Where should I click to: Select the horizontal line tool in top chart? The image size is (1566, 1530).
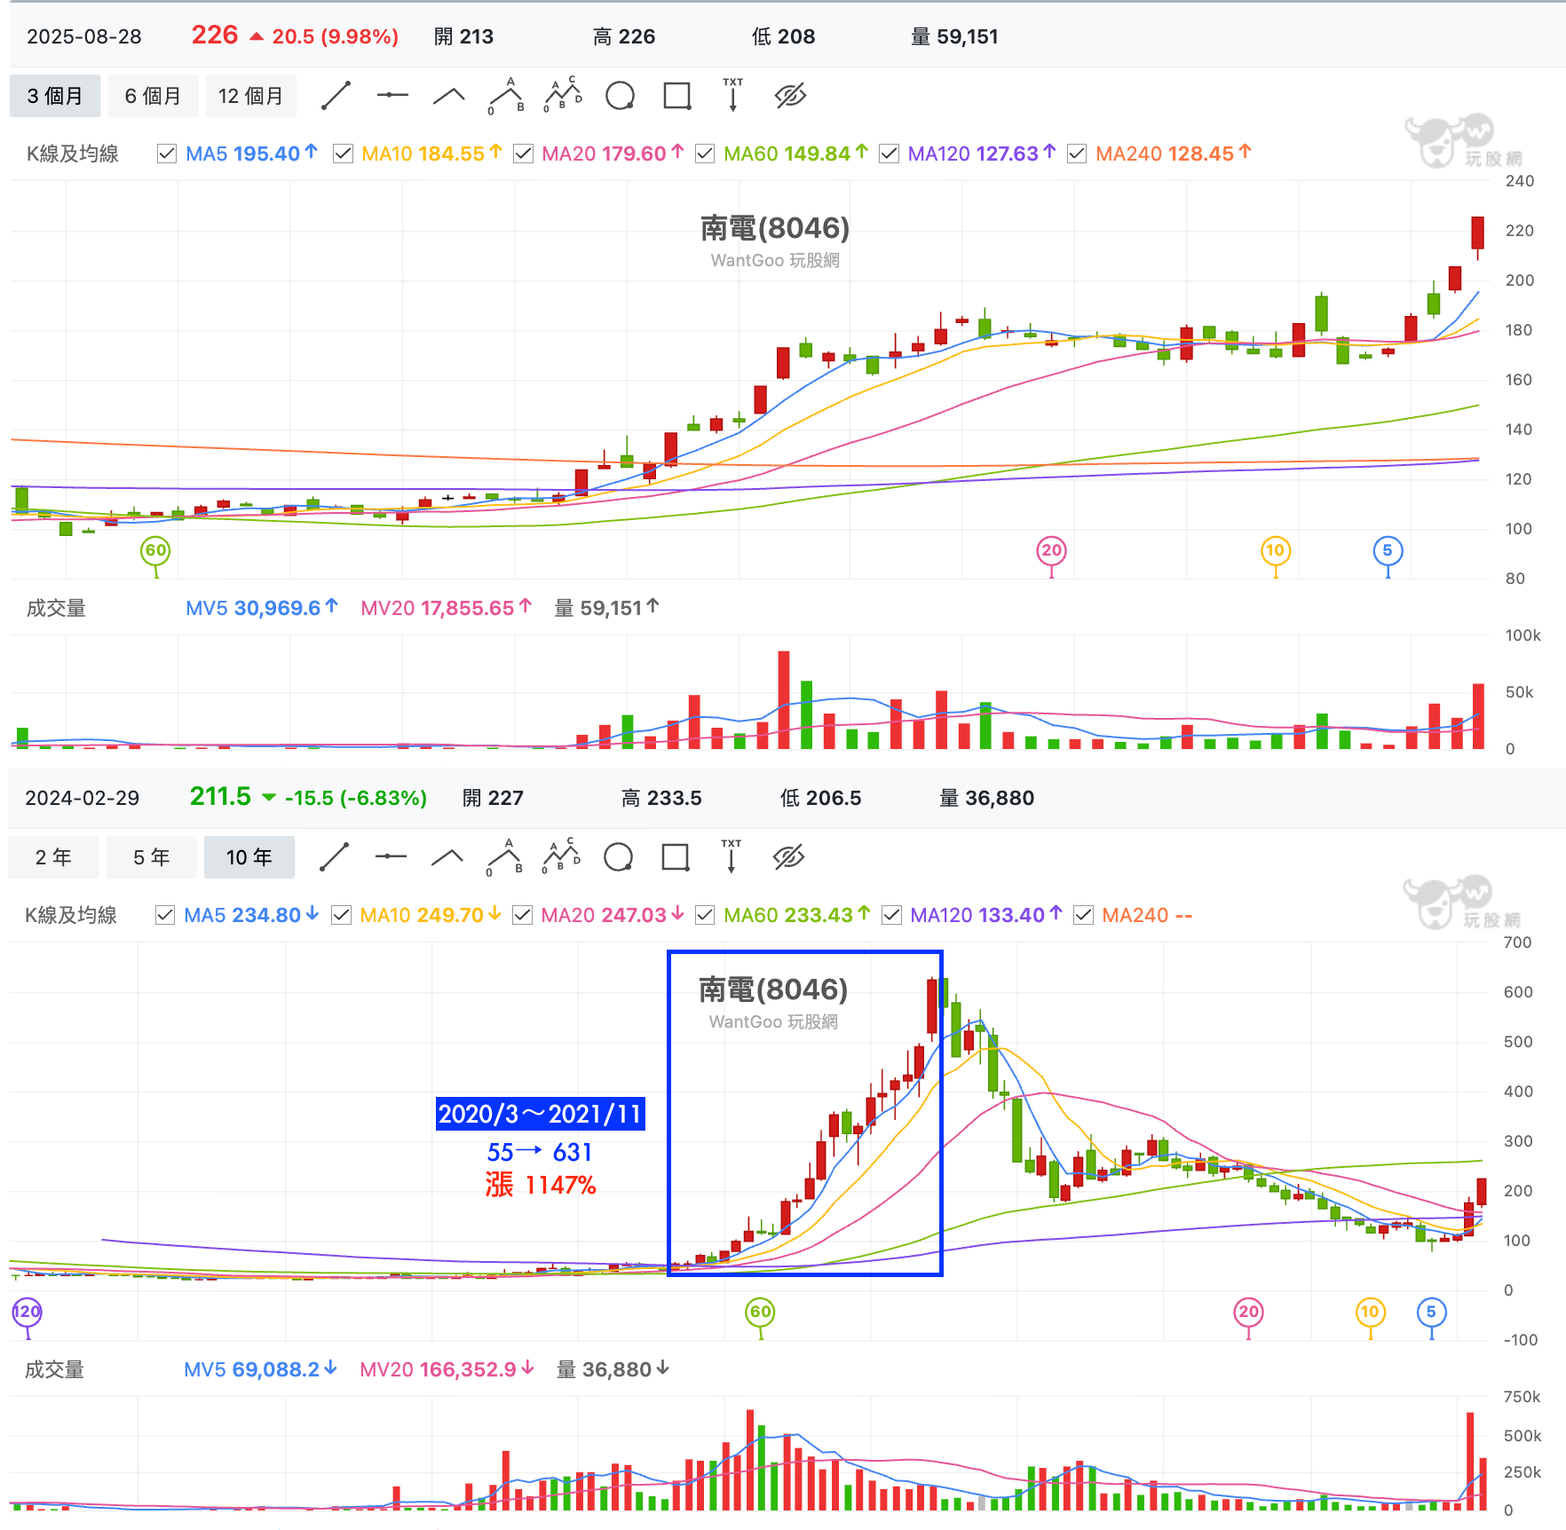click(x=392, y=96)
